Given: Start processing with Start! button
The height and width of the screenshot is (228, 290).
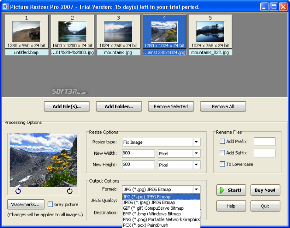Looking at the screenshot, I should 231,190.
